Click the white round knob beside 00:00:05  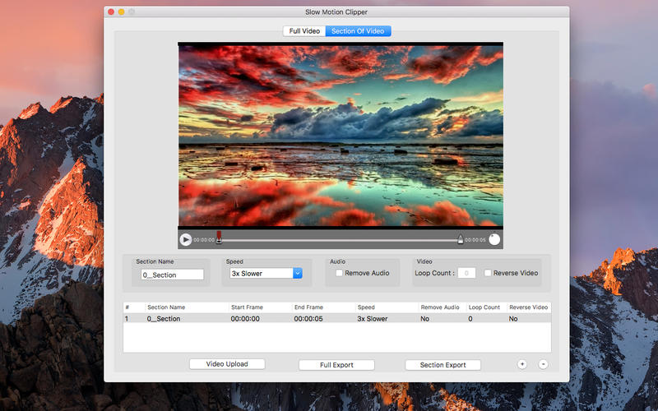[x=494, y=239]
